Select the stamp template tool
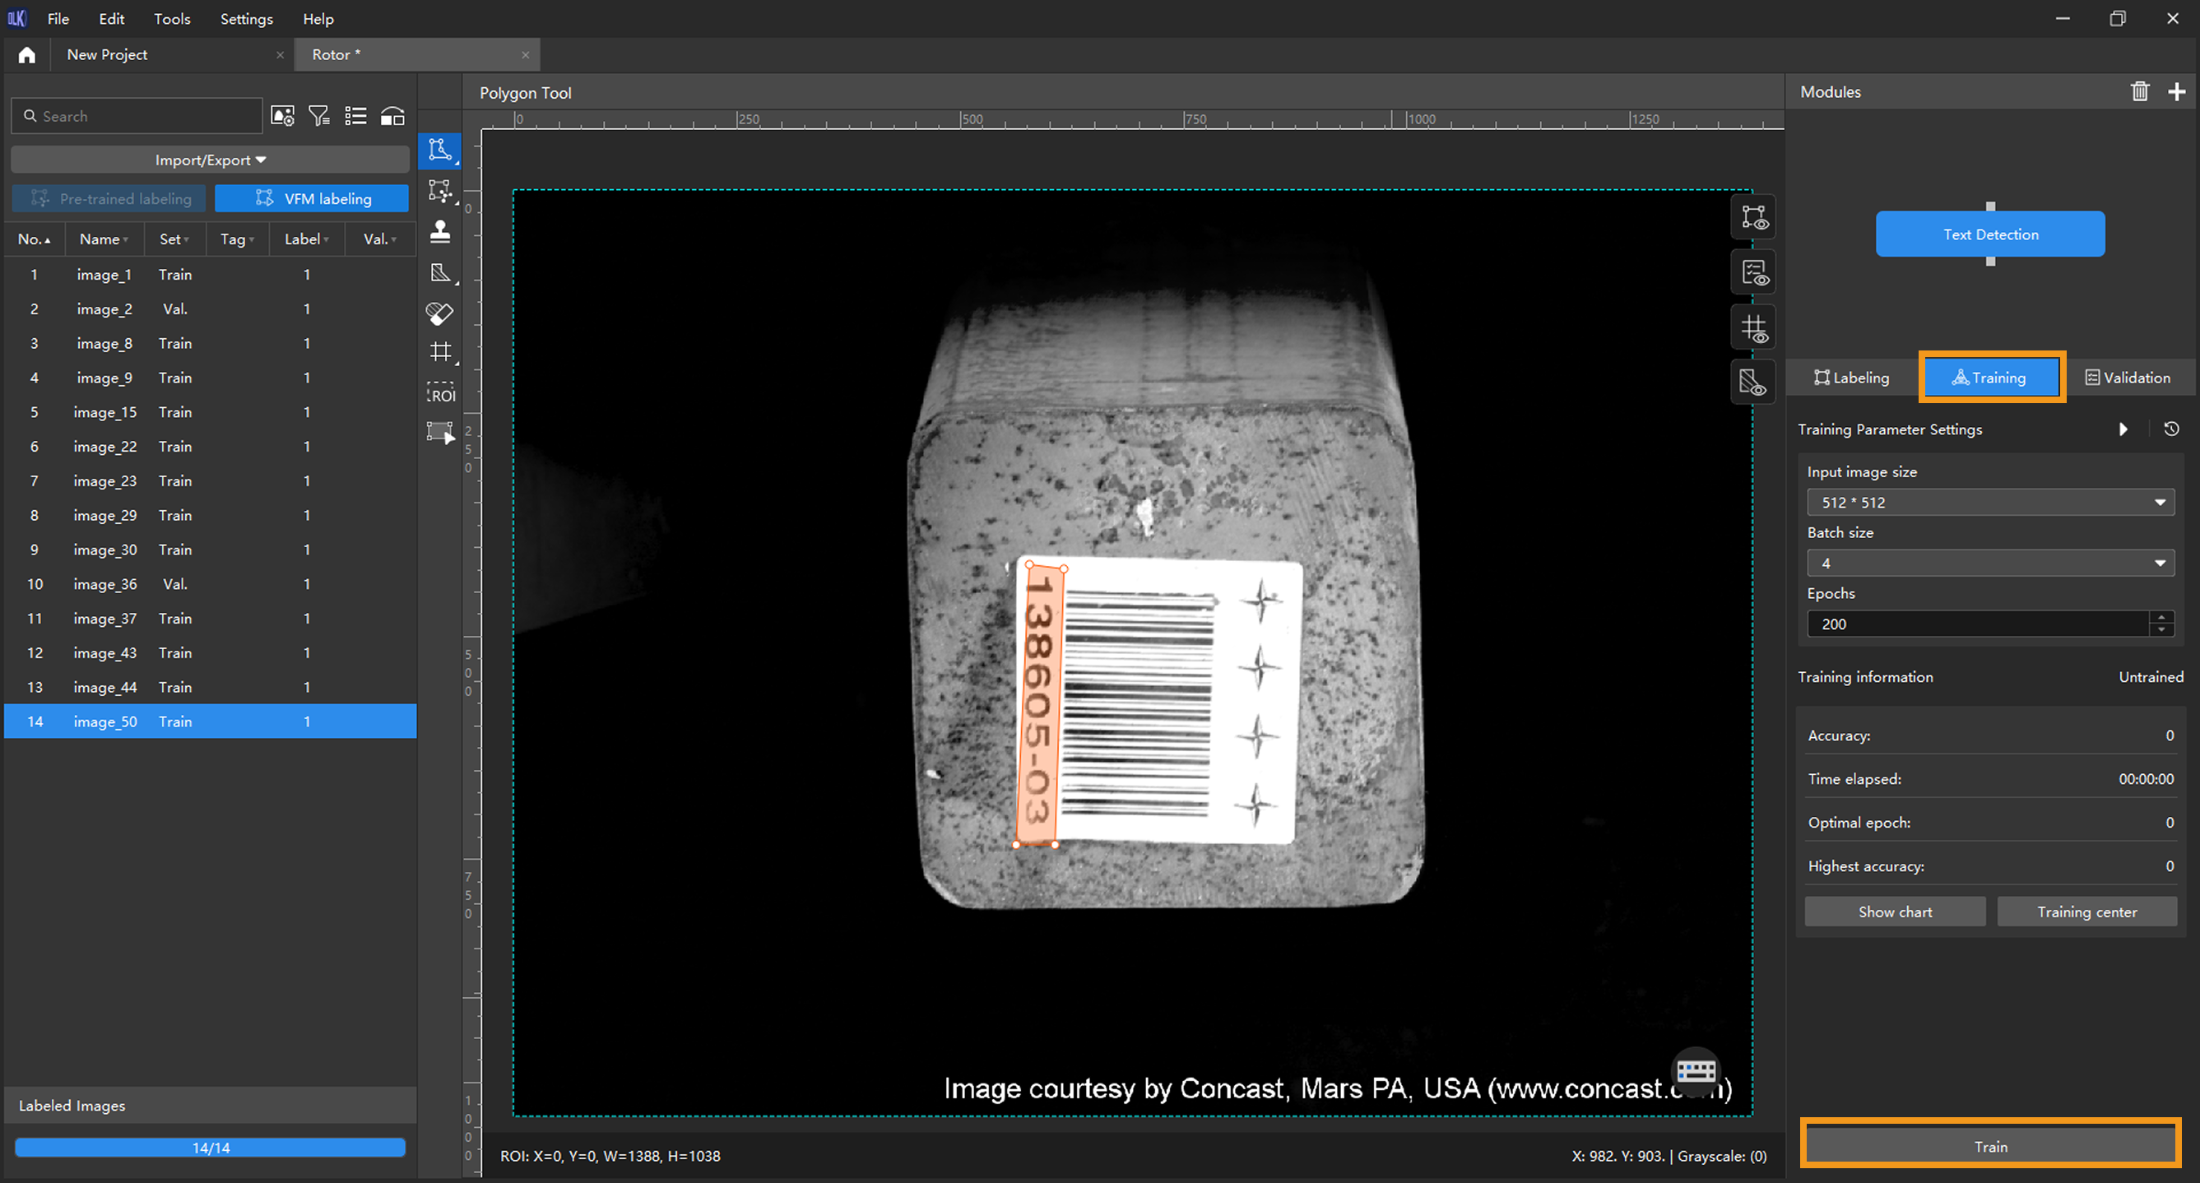Screen dimensions: 2200x1183 [x=440, y=231]
